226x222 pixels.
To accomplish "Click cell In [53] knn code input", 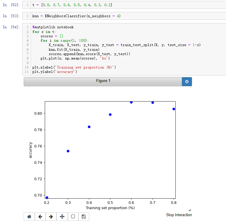I will (x=124, y=16).
